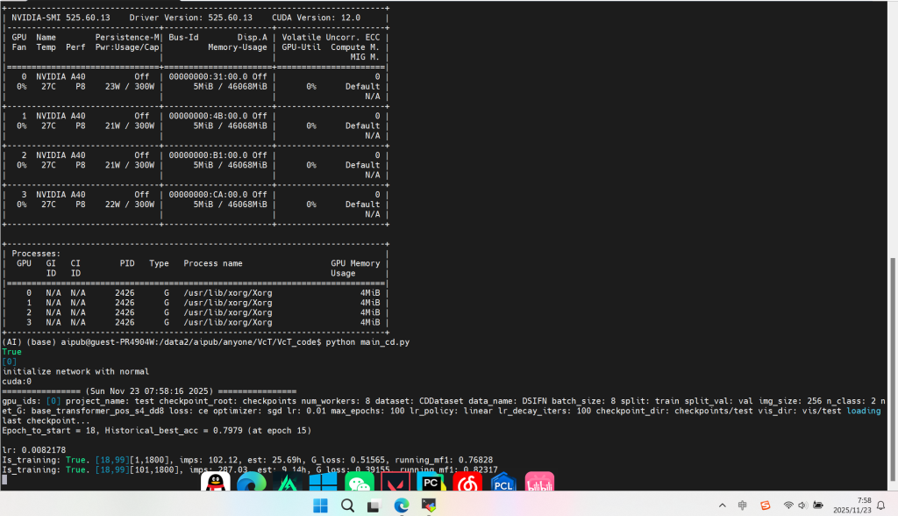Image resolution: width=898 pixels, height=516 pixels.
Task: Launch the Valorant icon in dock
Action: coord(396,484)
